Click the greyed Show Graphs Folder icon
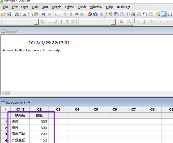173x143 pixels. [122, 14]
